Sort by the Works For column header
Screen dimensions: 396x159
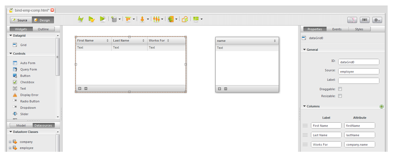pos(166,41)
